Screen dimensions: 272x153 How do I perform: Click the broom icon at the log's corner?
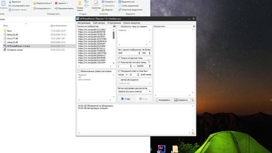[193, 133]
